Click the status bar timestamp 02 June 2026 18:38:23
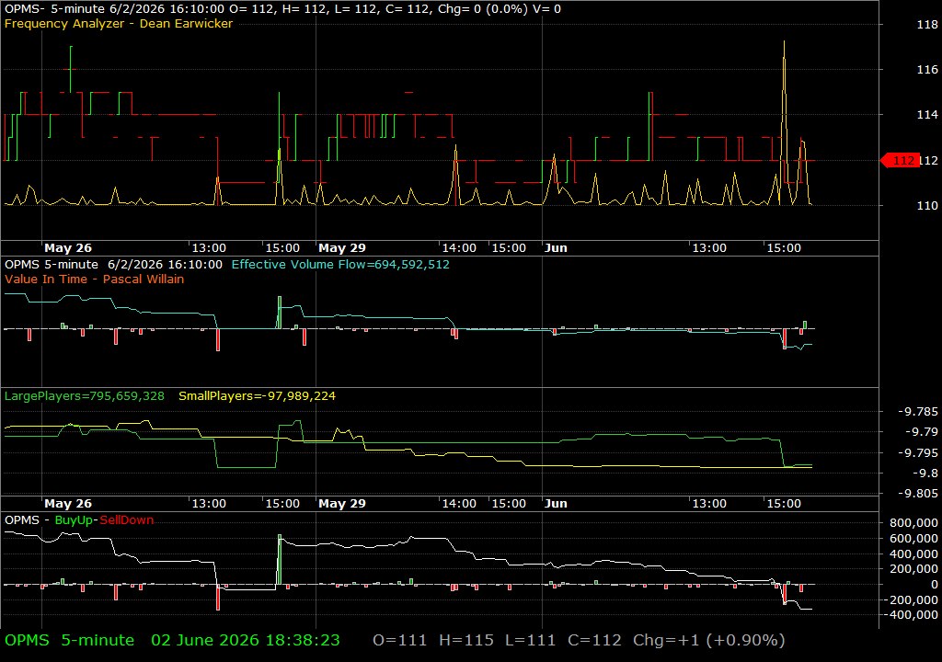 245,640
